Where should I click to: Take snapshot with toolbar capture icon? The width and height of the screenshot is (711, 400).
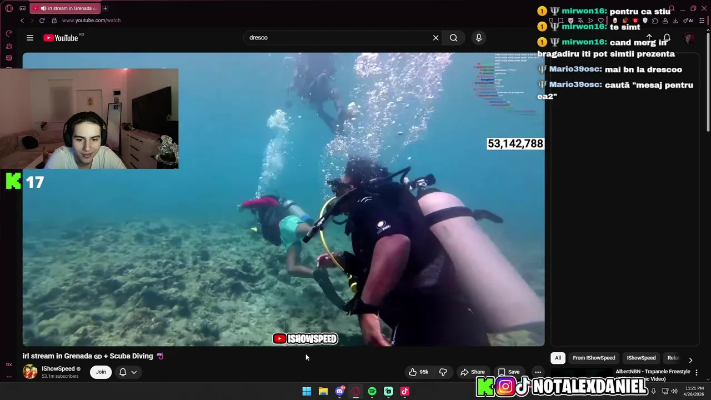(560, 21)
